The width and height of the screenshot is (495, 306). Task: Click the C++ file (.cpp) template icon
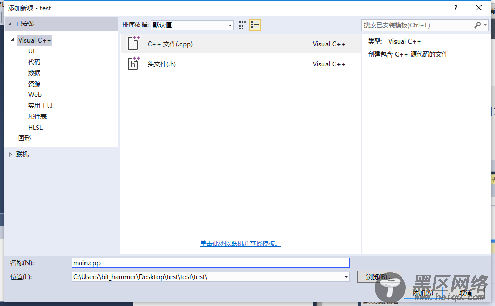click(133, 43)
